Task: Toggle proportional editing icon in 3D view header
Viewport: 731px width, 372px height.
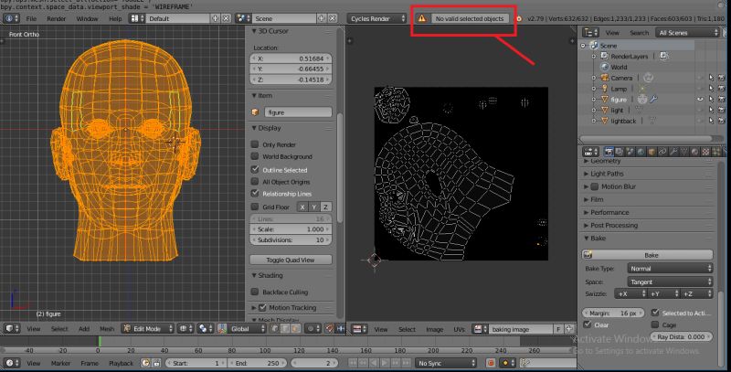Action: [x=311, y=329]
